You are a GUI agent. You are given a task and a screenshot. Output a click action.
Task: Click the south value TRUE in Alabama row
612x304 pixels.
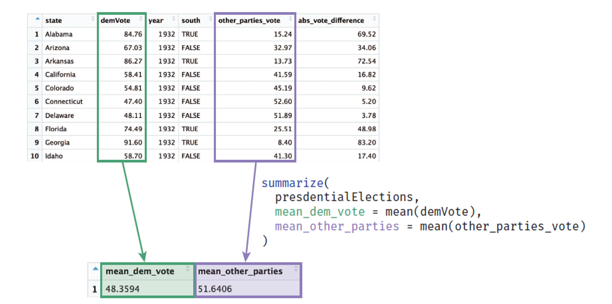(190, 34)
